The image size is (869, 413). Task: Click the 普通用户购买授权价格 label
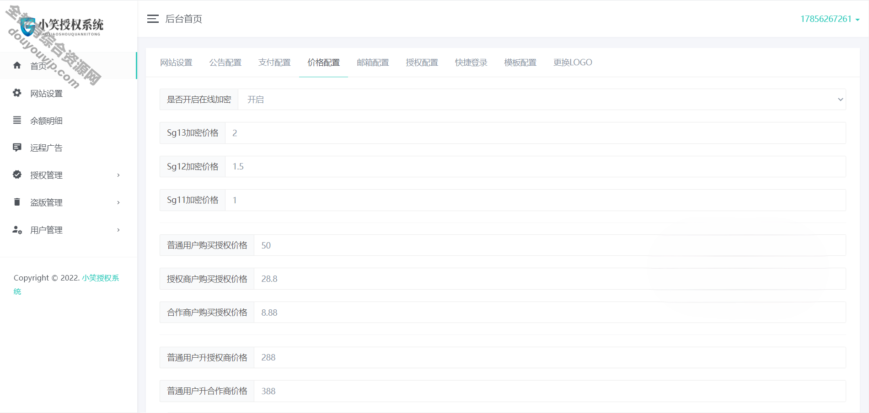tap(207, 245)
